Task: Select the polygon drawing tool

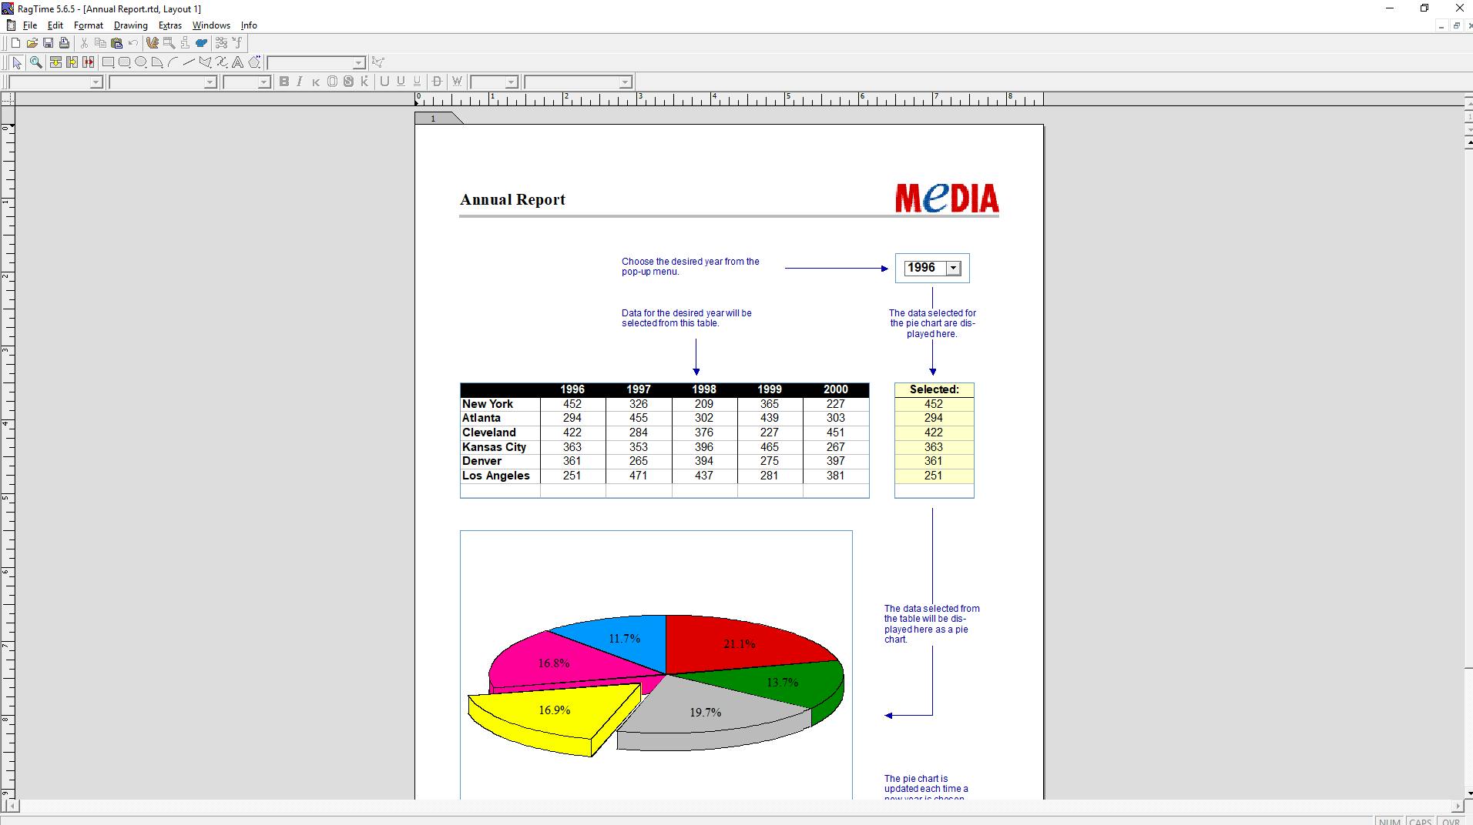Action: (x=206, y=62)
